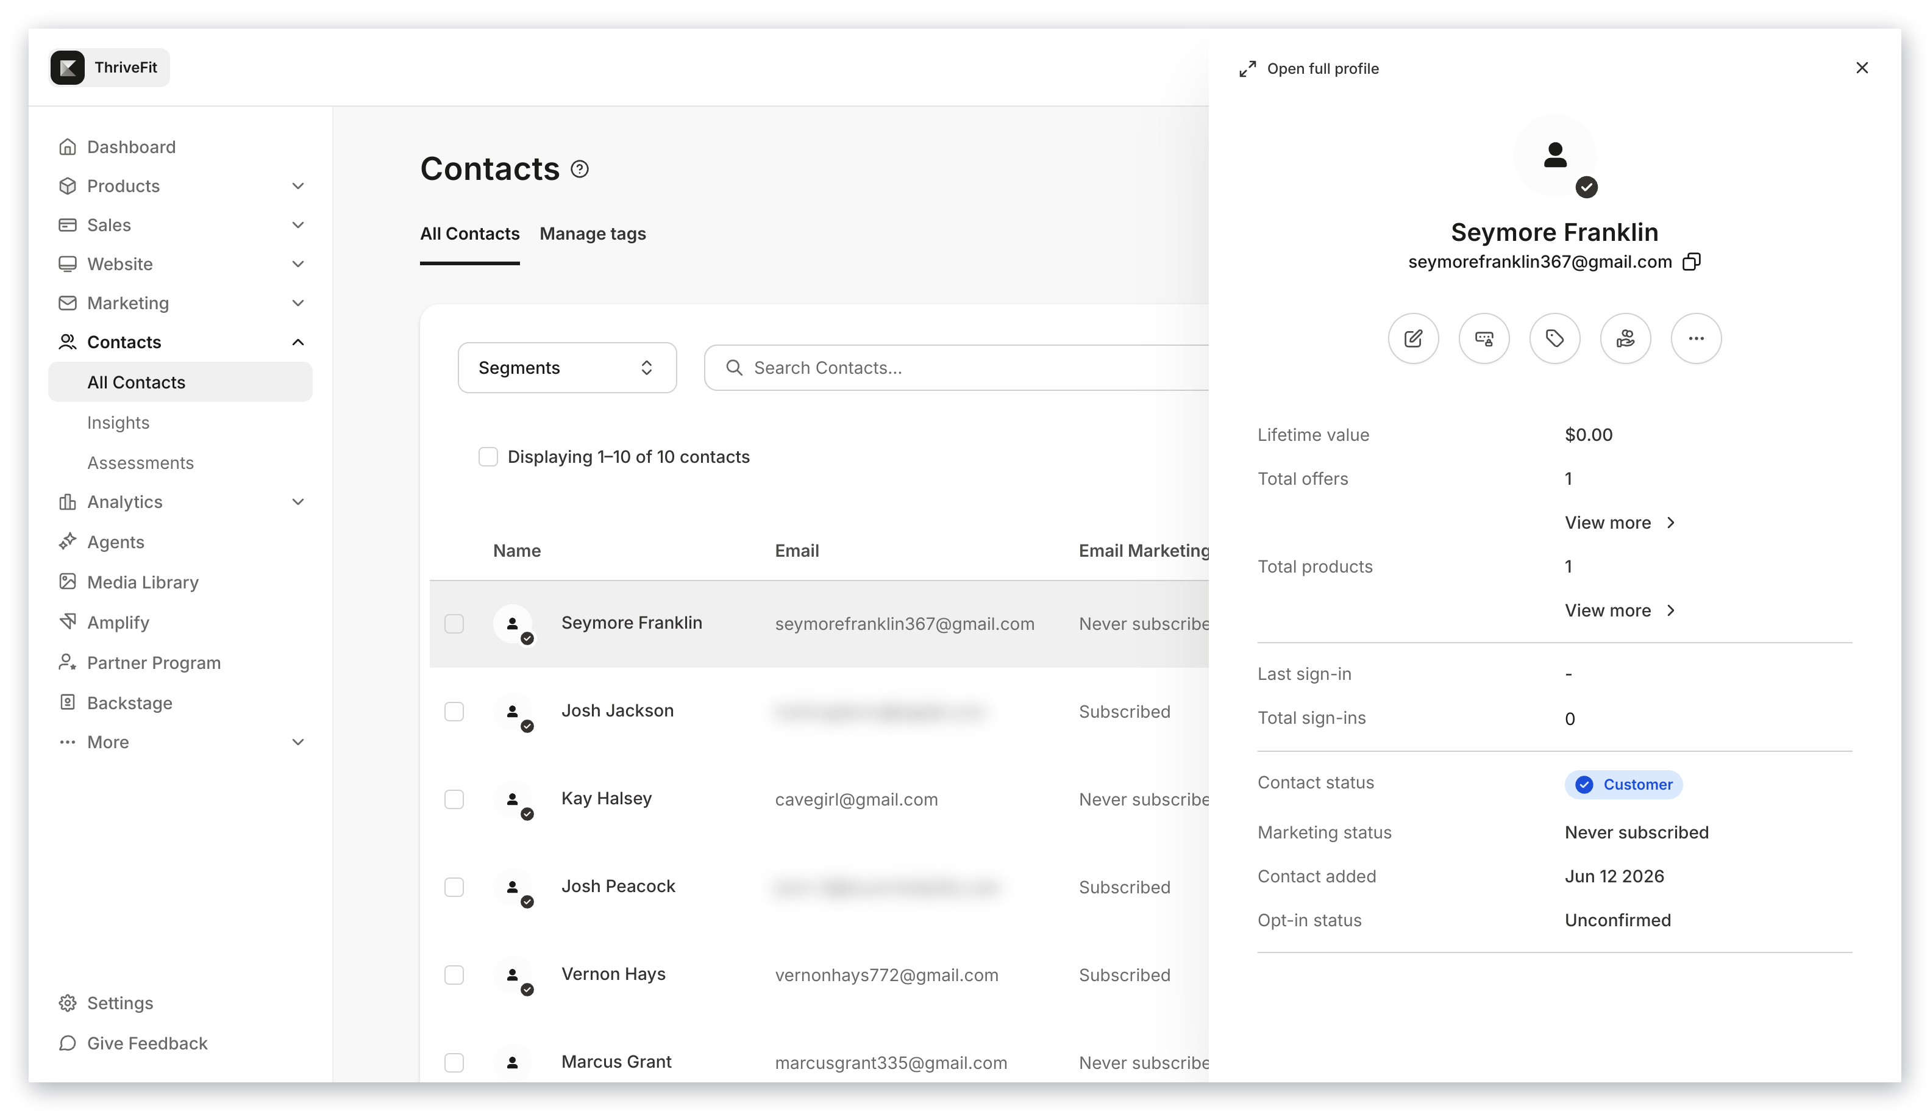Open Insights in the sidebar
This screenshot has width=1930, height=1111.
coord(118,423)
